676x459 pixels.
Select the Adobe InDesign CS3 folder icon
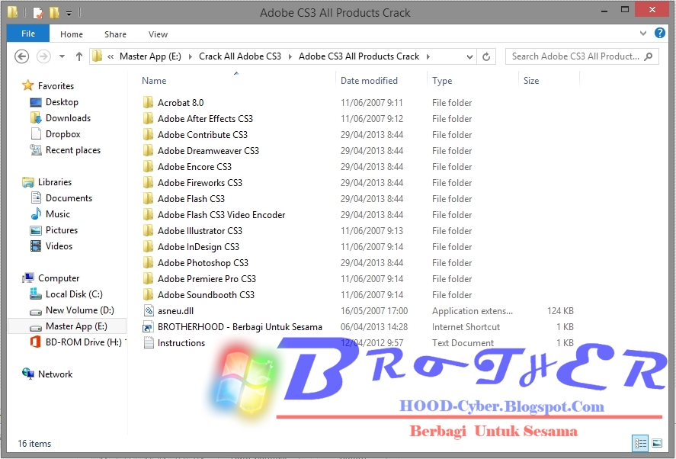click(148, 246)
